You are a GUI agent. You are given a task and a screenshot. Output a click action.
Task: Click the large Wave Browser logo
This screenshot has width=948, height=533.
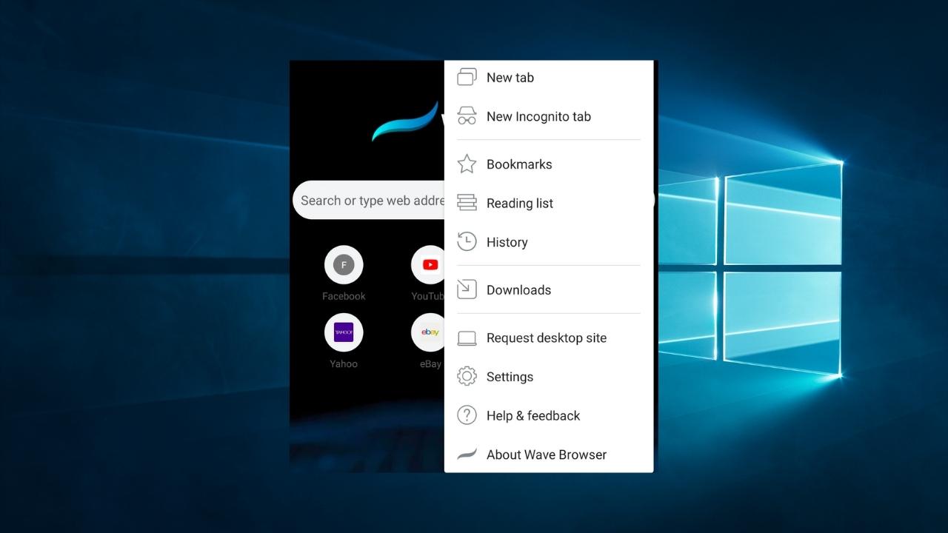point(406,122)
